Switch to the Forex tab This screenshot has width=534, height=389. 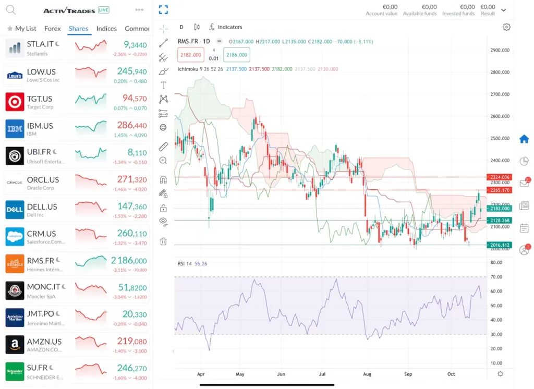pos(52,29)
